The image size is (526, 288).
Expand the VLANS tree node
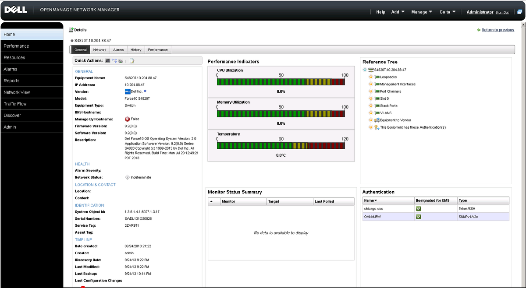pos(371,112)
